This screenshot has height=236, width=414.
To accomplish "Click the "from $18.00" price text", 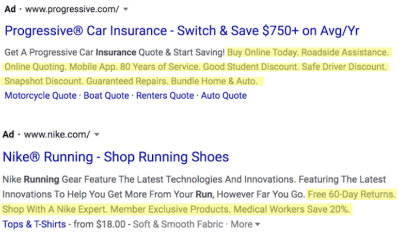I will pyautogui.click(x=99, y=225).
